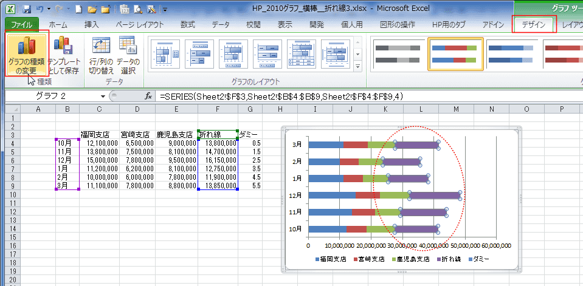
Task: Click the fx Insert Function button
Action: coord(148,97)
